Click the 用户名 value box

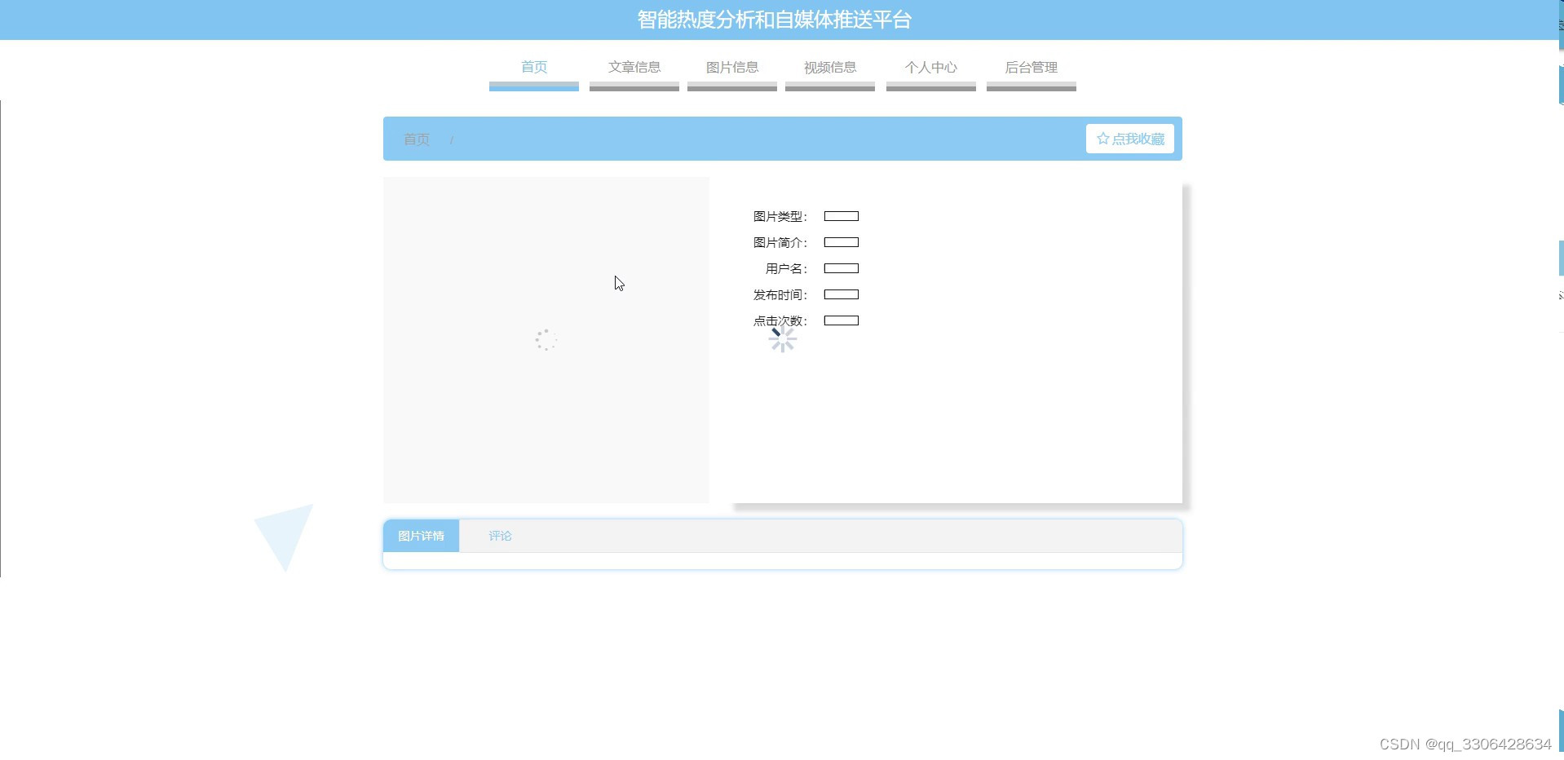(842, 268)
